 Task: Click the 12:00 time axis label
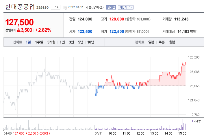pos(140,133)
